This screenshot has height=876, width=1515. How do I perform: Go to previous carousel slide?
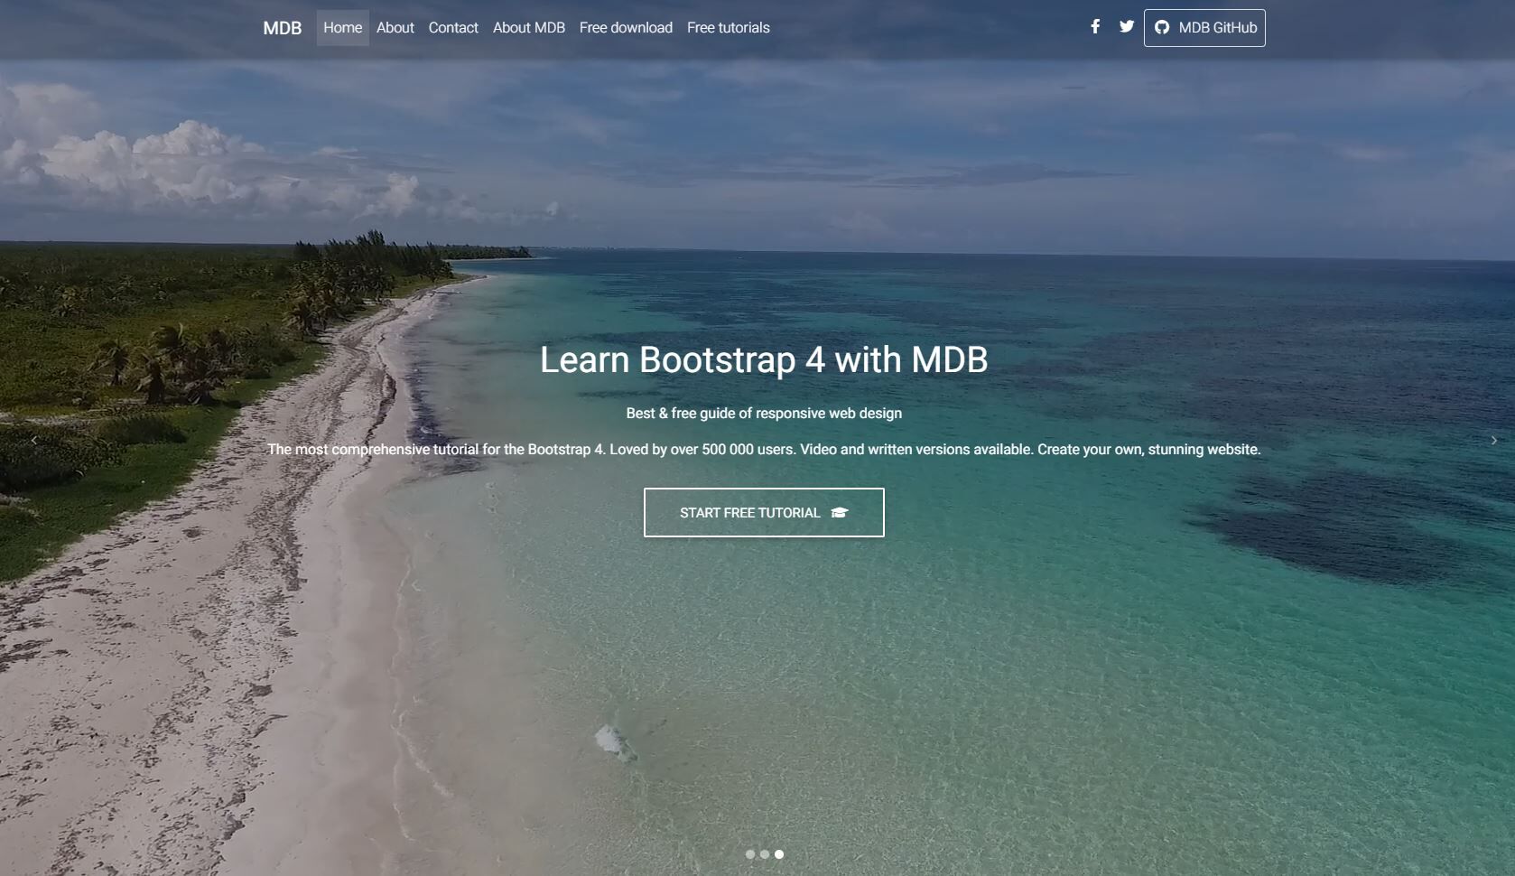click(34, 440)
